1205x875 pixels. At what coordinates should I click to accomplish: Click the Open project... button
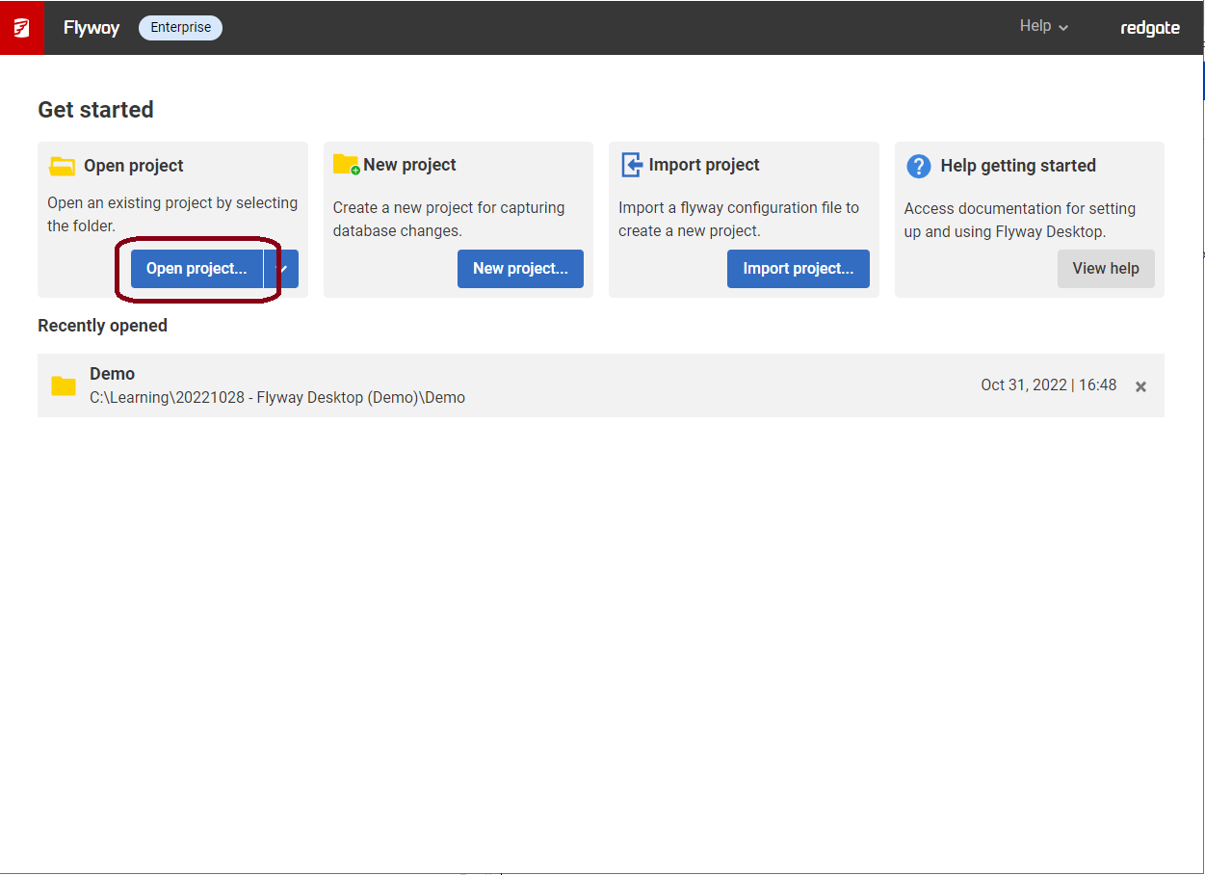click(196, 269)
